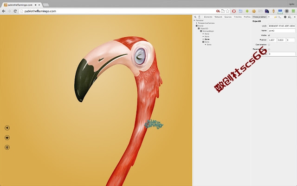Image resolution: width=297 pixels, height=186 pixels.
Task: Collapse the Scene tree node
Action: (x=197, y=26)
